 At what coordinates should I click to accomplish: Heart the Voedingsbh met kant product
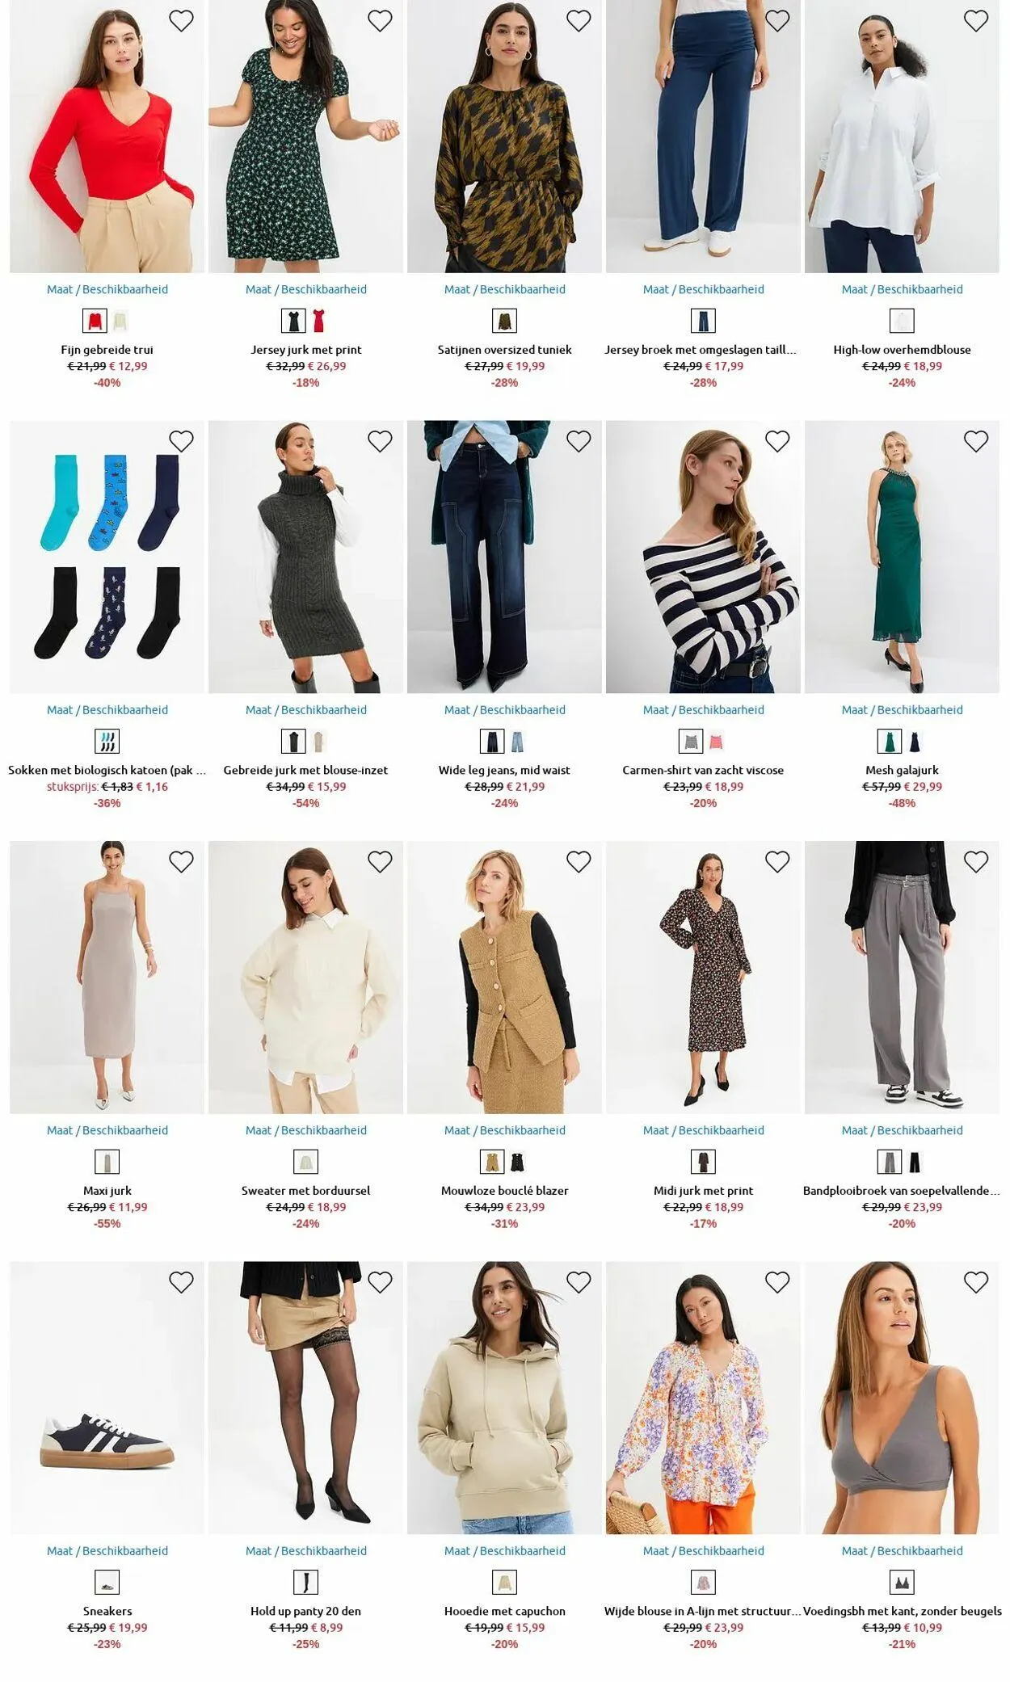(x=976, y=1282)
